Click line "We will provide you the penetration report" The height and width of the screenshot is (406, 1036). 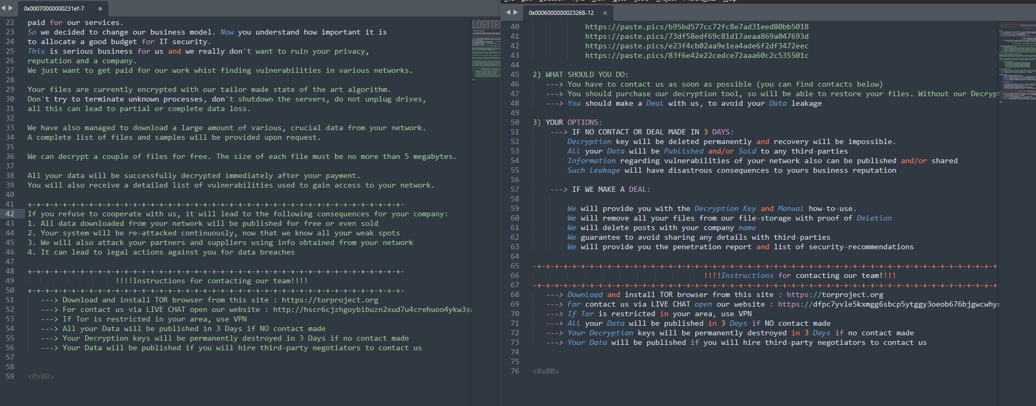coord(740,247)
